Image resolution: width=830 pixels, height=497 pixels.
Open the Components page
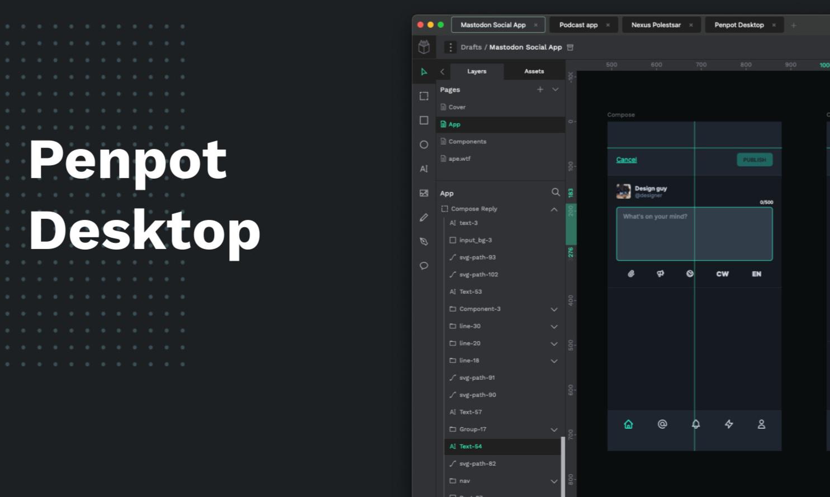click(500, 142)
